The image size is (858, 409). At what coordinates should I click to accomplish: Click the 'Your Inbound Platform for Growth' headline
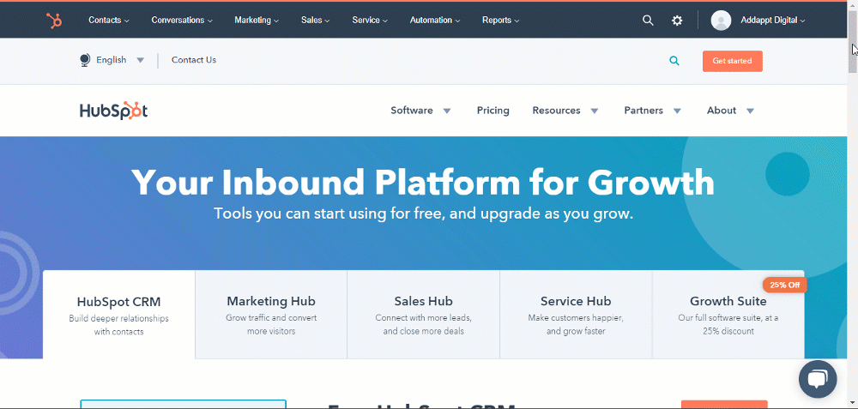423,182
